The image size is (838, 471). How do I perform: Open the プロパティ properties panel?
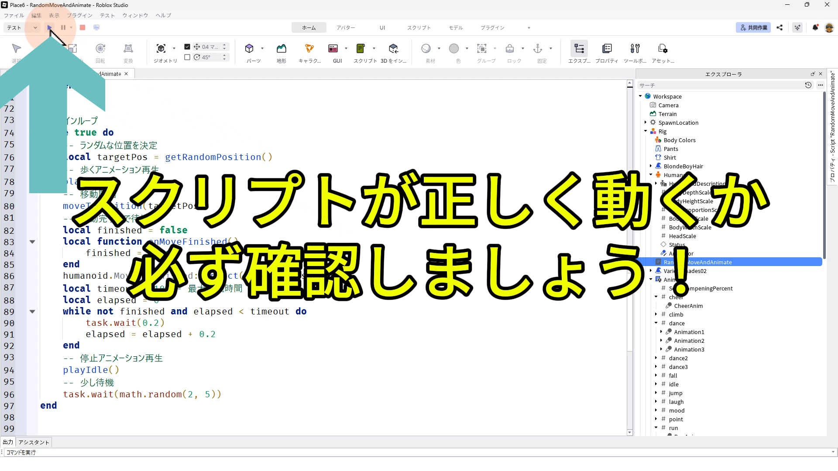(x=607, y=48)
